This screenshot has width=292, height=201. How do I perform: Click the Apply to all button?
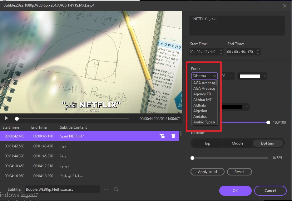tap(207, 172)
